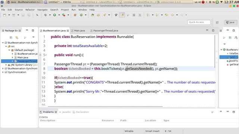Click the Debug bug toolbar icon
239x134 pixels.
point(46,15)
